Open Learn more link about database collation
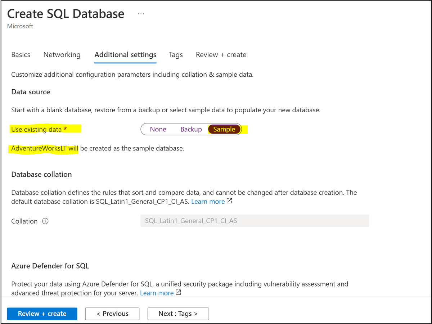 pyautogui.click(x=208, y=202)
